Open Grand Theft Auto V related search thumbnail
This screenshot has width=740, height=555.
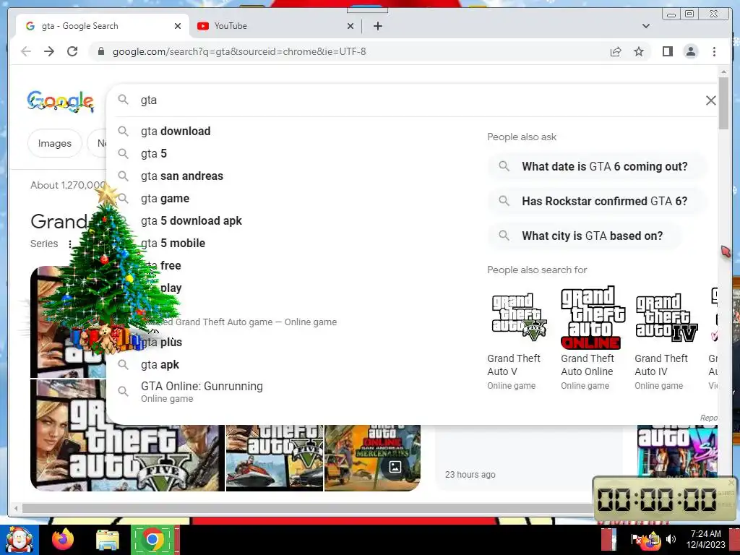tap(519, 317)
